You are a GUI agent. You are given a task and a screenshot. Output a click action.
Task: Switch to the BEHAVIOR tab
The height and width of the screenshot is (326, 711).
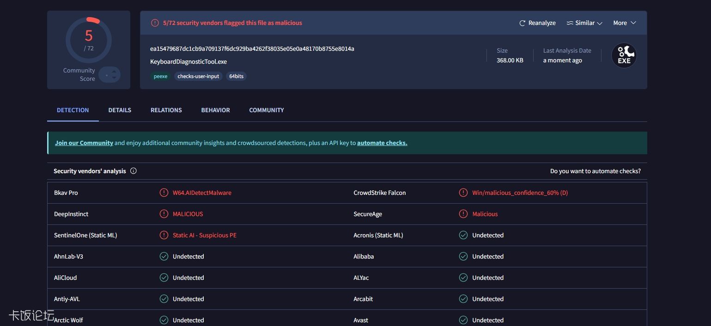tap(215, 110)
